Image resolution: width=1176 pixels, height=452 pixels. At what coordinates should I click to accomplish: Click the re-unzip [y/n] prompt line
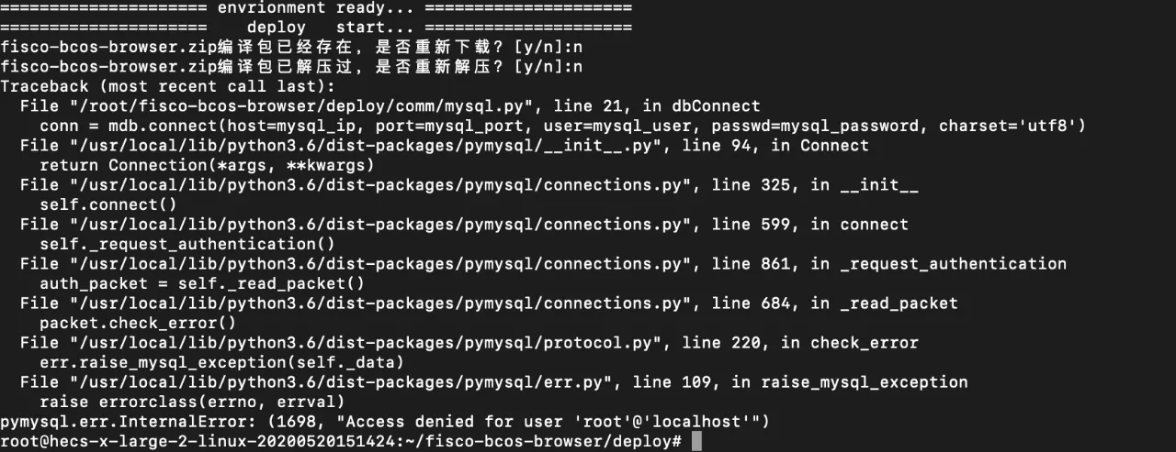tap(291, 67)
